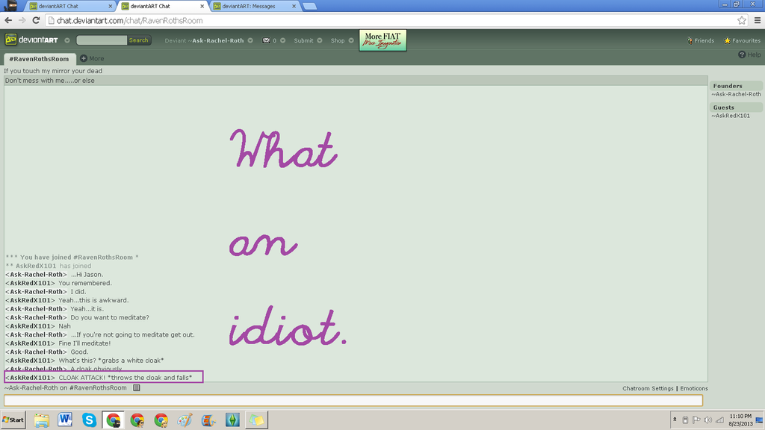
Task: Open a new browser tab
Action: [x=309, y=6]
